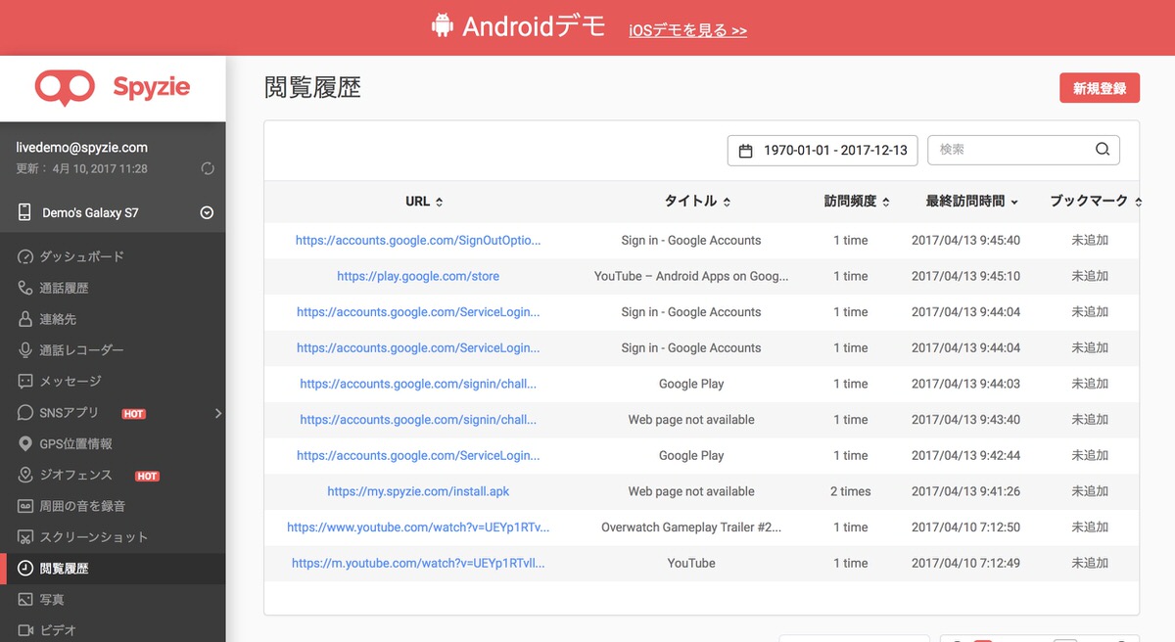The width and height of the screenshot is (1175, 642).
Task: Follow the iOSデモを見る link
Action: 687,30
